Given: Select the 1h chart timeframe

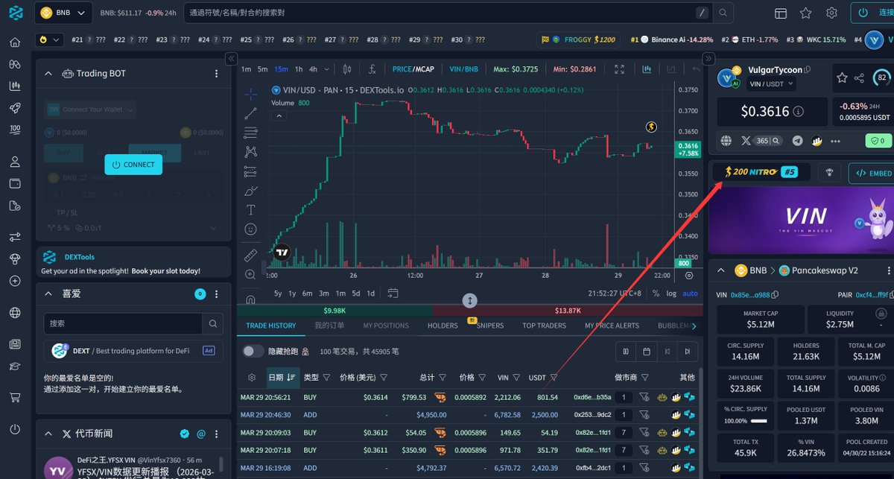Looking at the screenshot, I should (x=299, y=69).
